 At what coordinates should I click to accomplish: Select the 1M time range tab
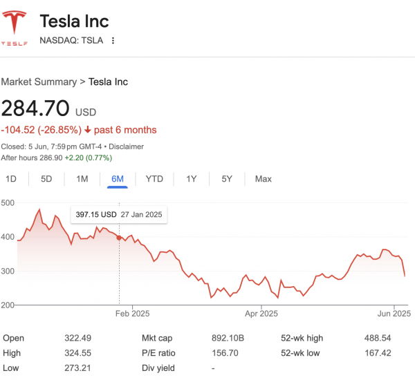82,179
